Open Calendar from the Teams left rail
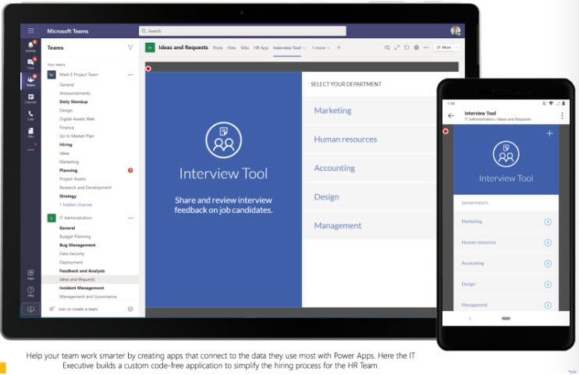 [x=30, y=98]
